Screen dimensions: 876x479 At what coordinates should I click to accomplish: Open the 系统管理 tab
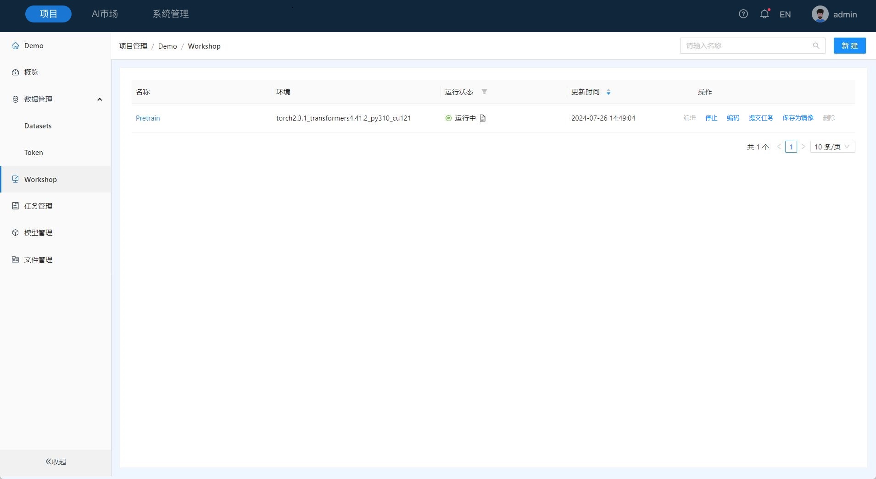click(x=171, y=14)
